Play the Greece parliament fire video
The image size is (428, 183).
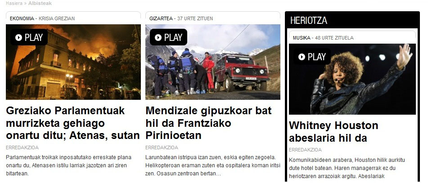29,37
